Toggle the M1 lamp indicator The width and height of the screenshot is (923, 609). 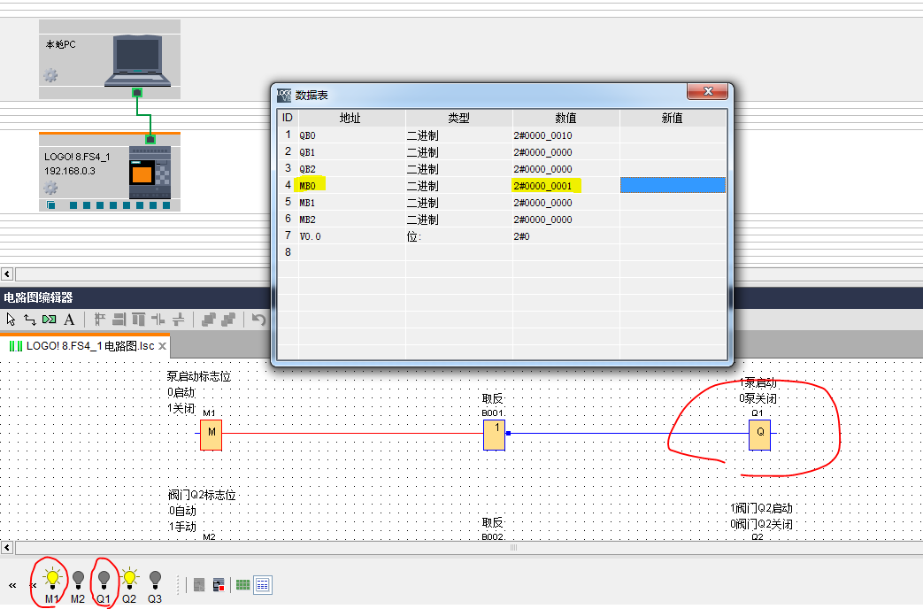(x=52, y=580)
